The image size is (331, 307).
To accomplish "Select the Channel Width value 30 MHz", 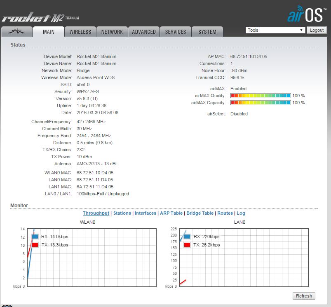I will (84, 129).
